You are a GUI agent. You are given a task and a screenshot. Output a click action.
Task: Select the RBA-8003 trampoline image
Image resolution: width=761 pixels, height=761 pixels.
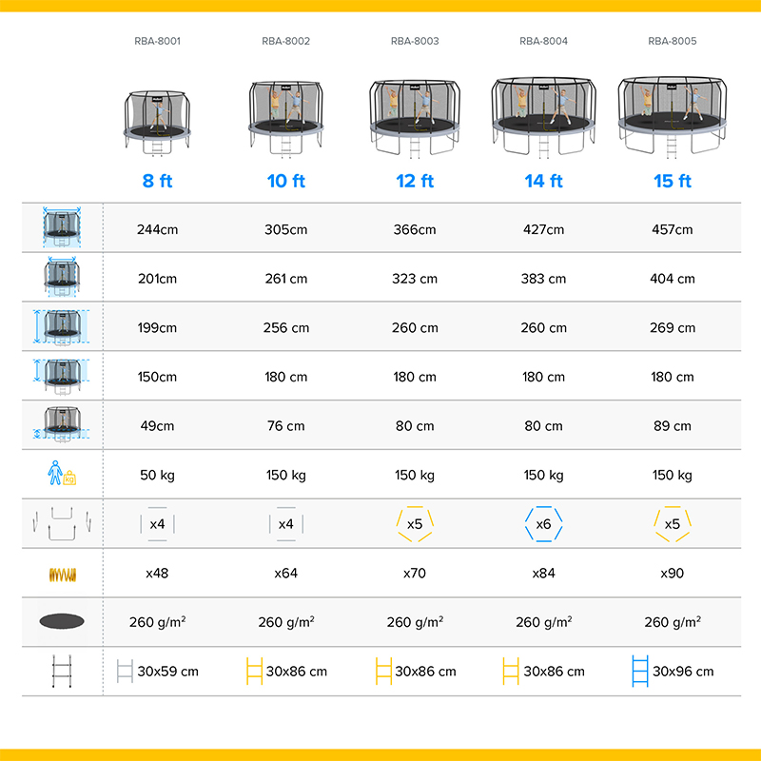pyautogui.click(x=415, y=119)
